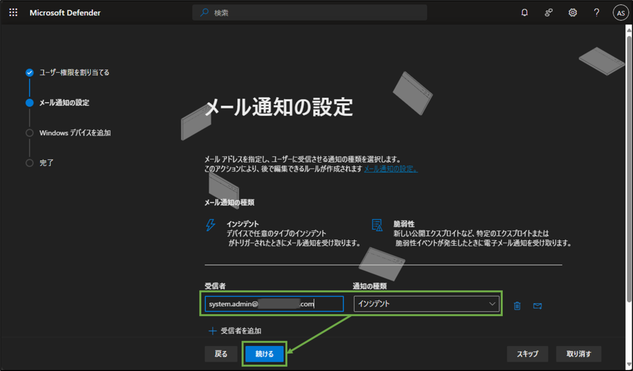Select step Windows デバイスを追加
Viewport: 633px width, 371px height.
pos(75,133)
